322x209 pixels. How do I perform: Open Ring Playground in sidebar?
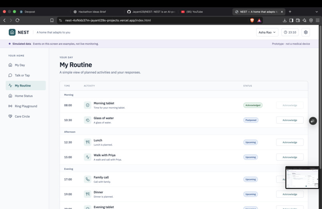coord(26,106)
